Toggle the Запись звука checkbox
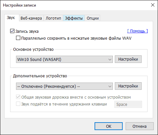The image size is (158, 135). pos(12,31)
